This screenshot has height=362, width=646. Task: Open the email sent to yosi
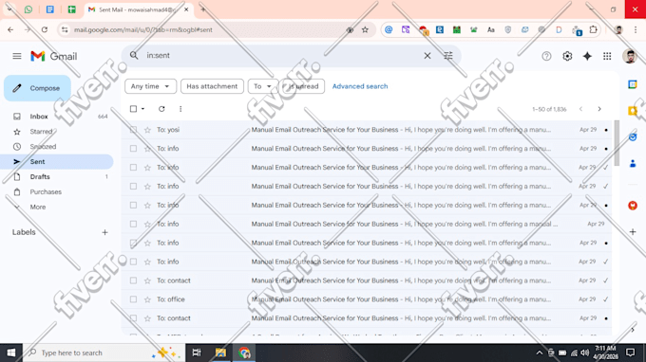[x=367, y=130]
